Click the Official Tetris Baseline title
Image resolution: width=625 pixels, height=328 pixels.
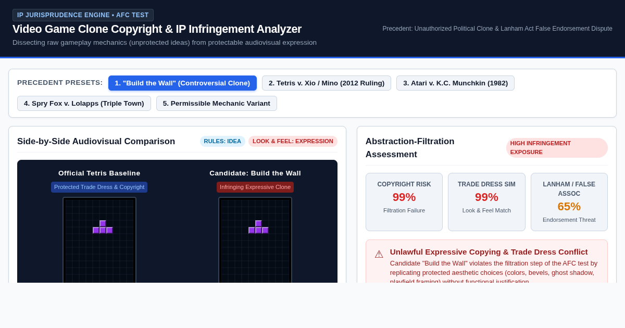click(99, 173)
